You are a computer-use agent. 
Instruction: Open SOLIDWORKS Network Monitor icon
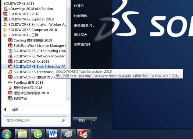point(10,56)
